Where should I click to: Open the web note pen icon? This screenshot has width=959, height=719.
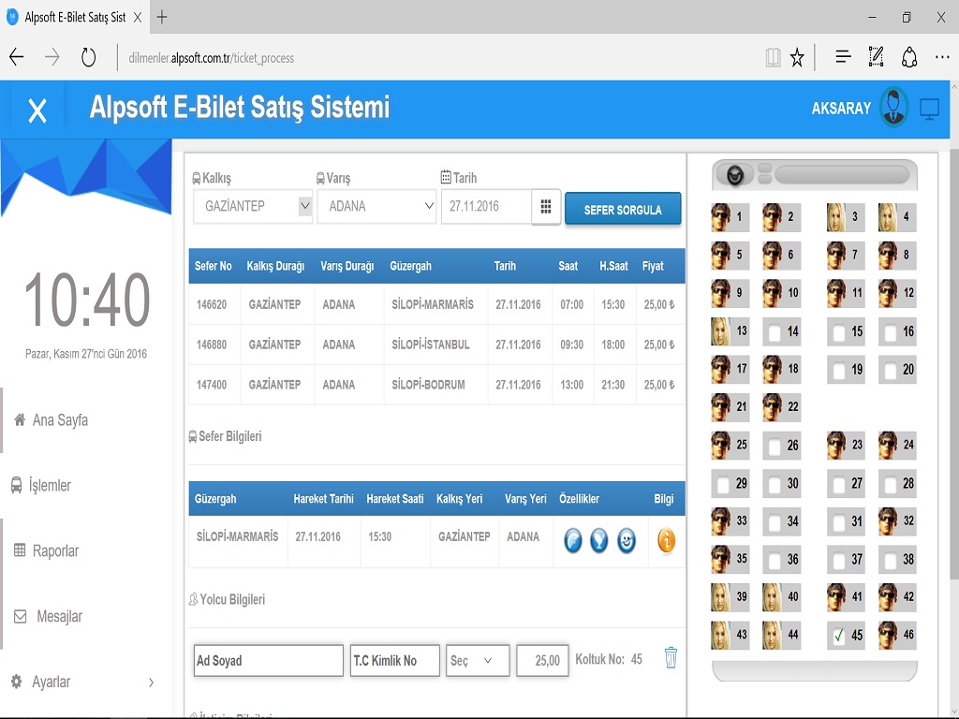[876, 57]
